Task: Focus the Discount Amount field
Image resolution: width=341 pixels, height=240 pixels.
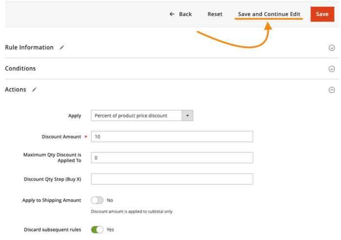Action: click(x=172, y=137)
